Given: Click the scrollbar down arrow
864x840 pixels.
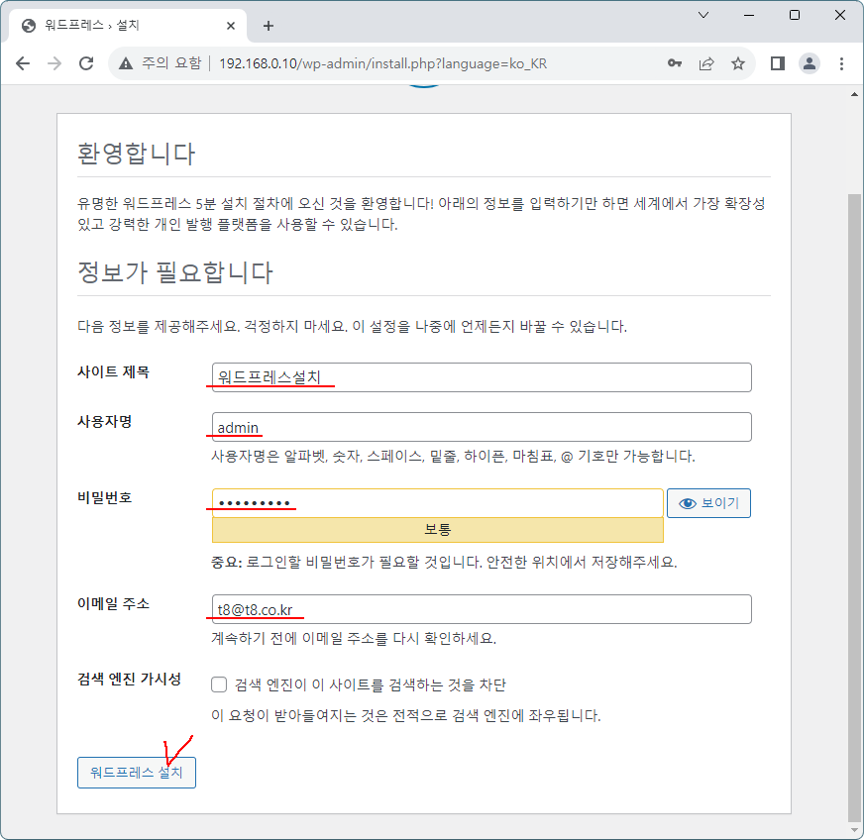Looking at the screenshot, I should click(x=854, y=831).
